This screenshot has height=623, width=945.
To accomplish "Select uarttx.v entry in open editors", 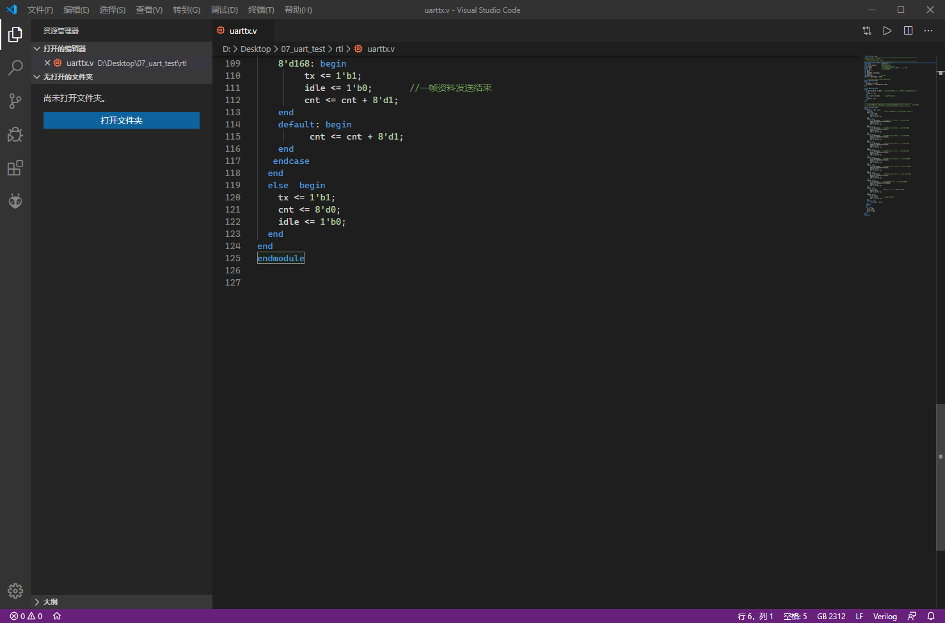I will (122, 63).
